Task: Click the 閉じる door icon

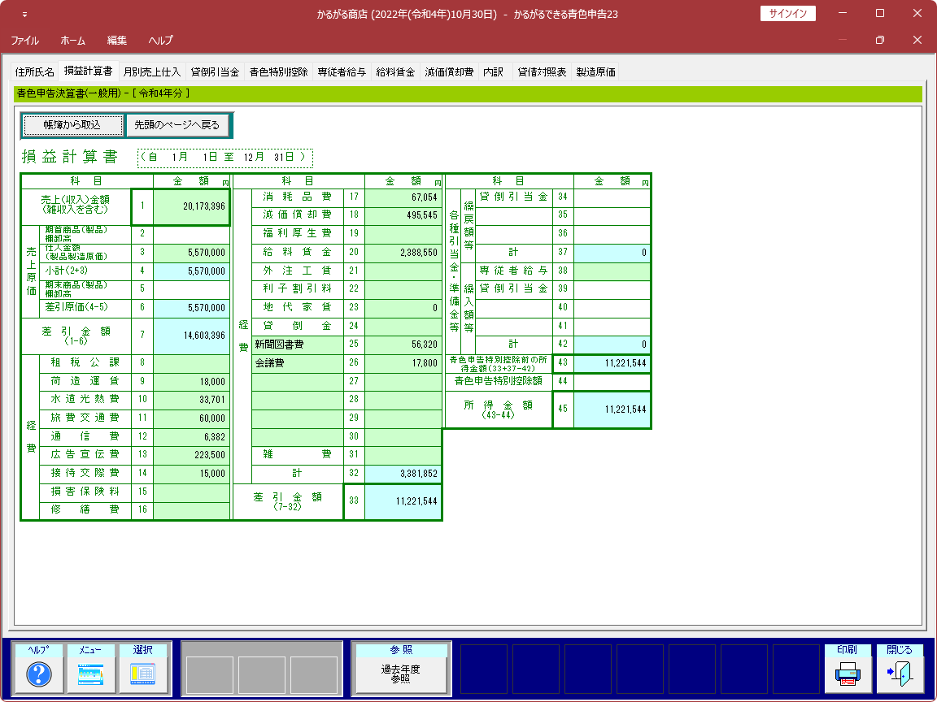Action: [900, 669]
